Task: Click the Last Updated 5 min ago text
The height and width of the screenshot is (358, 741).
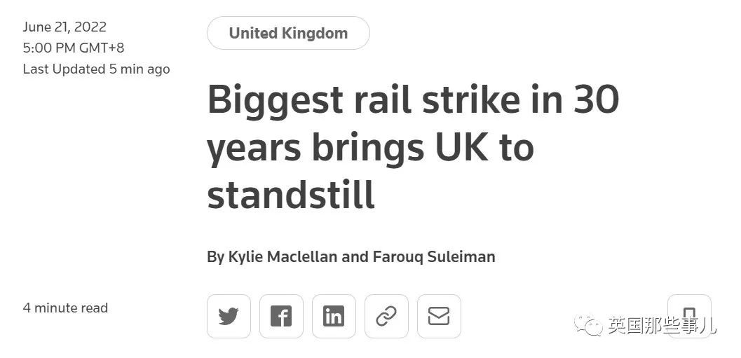Action: click(x=97, y=69)
